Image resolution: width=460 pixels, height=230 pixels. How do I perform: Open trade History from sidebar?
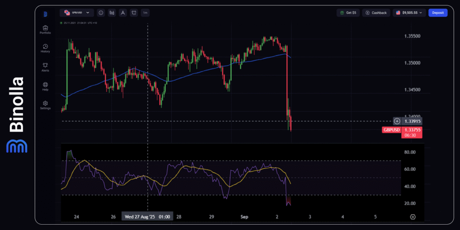tap(45, 48)
